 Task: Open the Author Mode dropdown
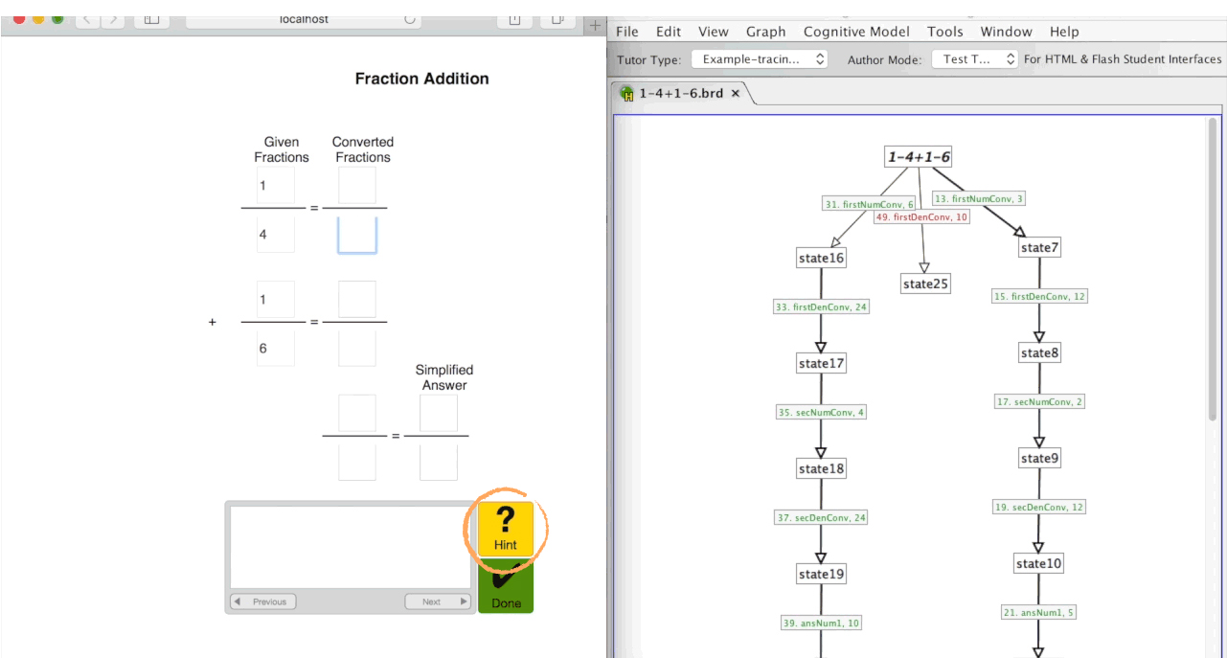pyautogui.click(x=976, y=59)
